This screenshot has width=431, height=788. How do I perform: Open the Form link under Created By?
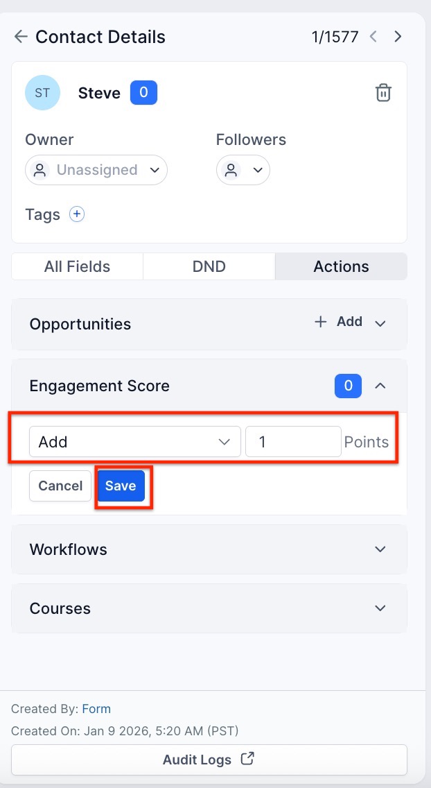96,709
